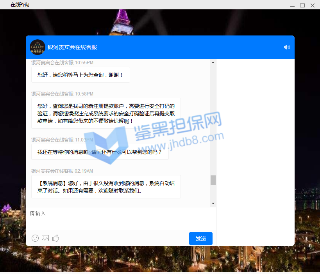Click the 安全打码验证 message bubble
This screenshot has height=274, width=320.
point(106,113)
